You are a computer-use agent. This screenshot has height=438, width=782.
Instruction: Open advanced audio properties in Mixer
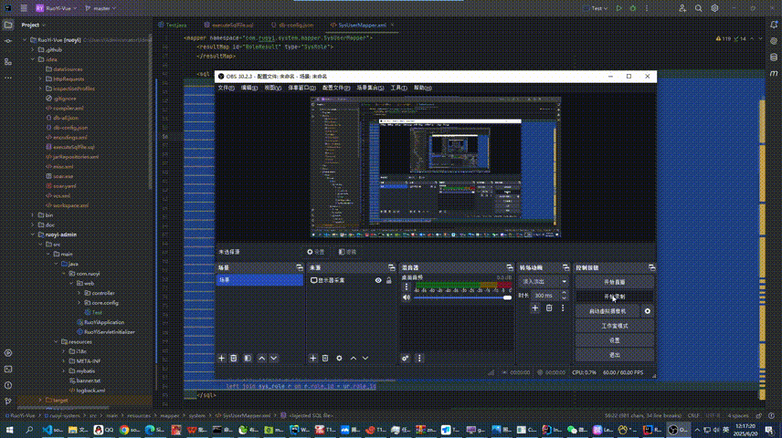pyautogui.click(x=405, y=358)
